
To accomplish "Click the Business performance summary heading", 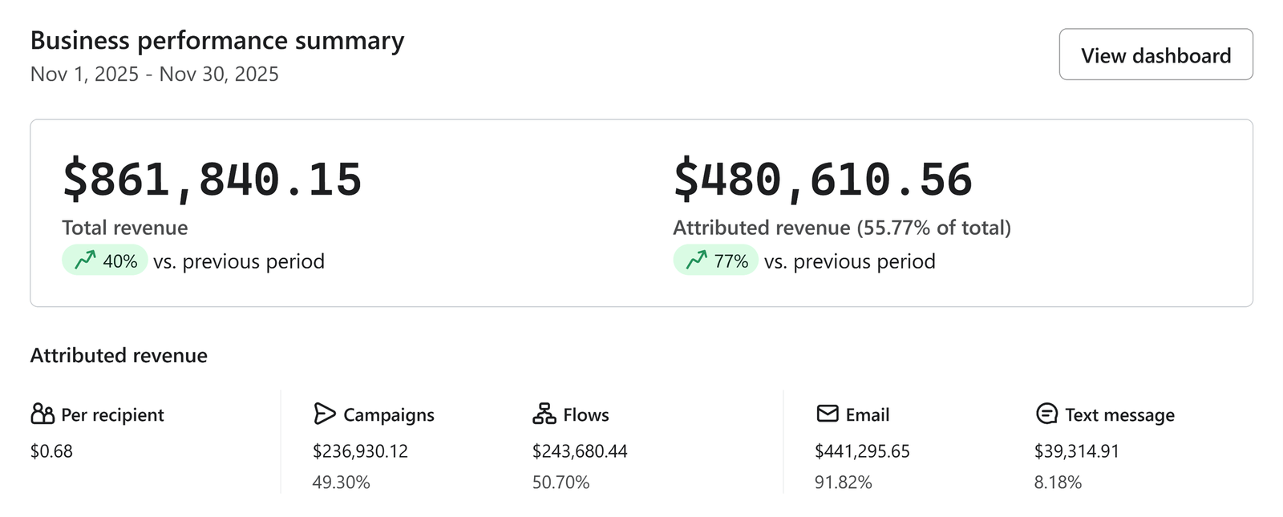I will 217,41.
